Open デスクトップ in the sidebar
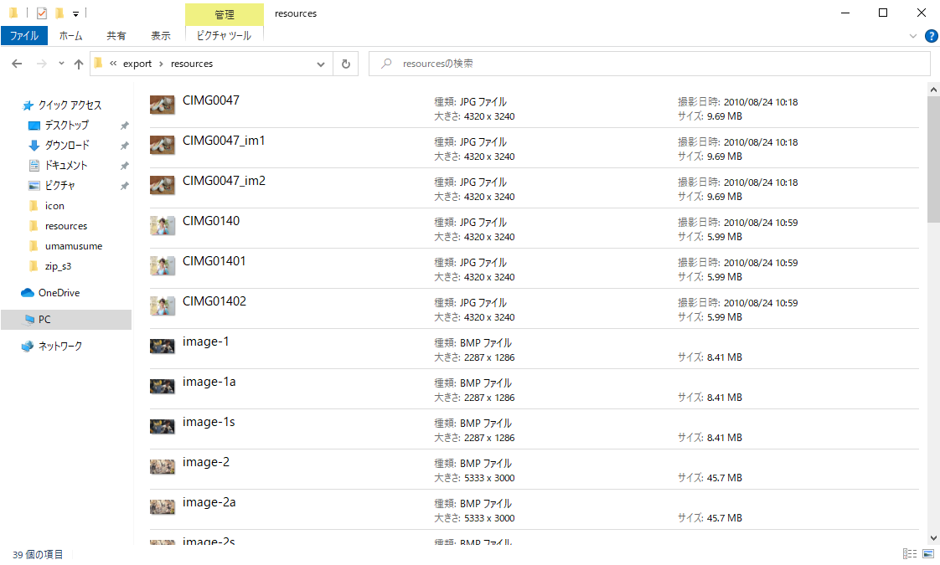Image resolution: width=940 pixels, height=565 pixels. 66,126
